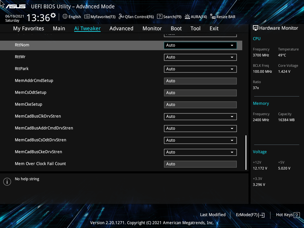
Task: Click the Hot Keys icon at bottom right
Action: pyautogui.click(x=297, y=215)
